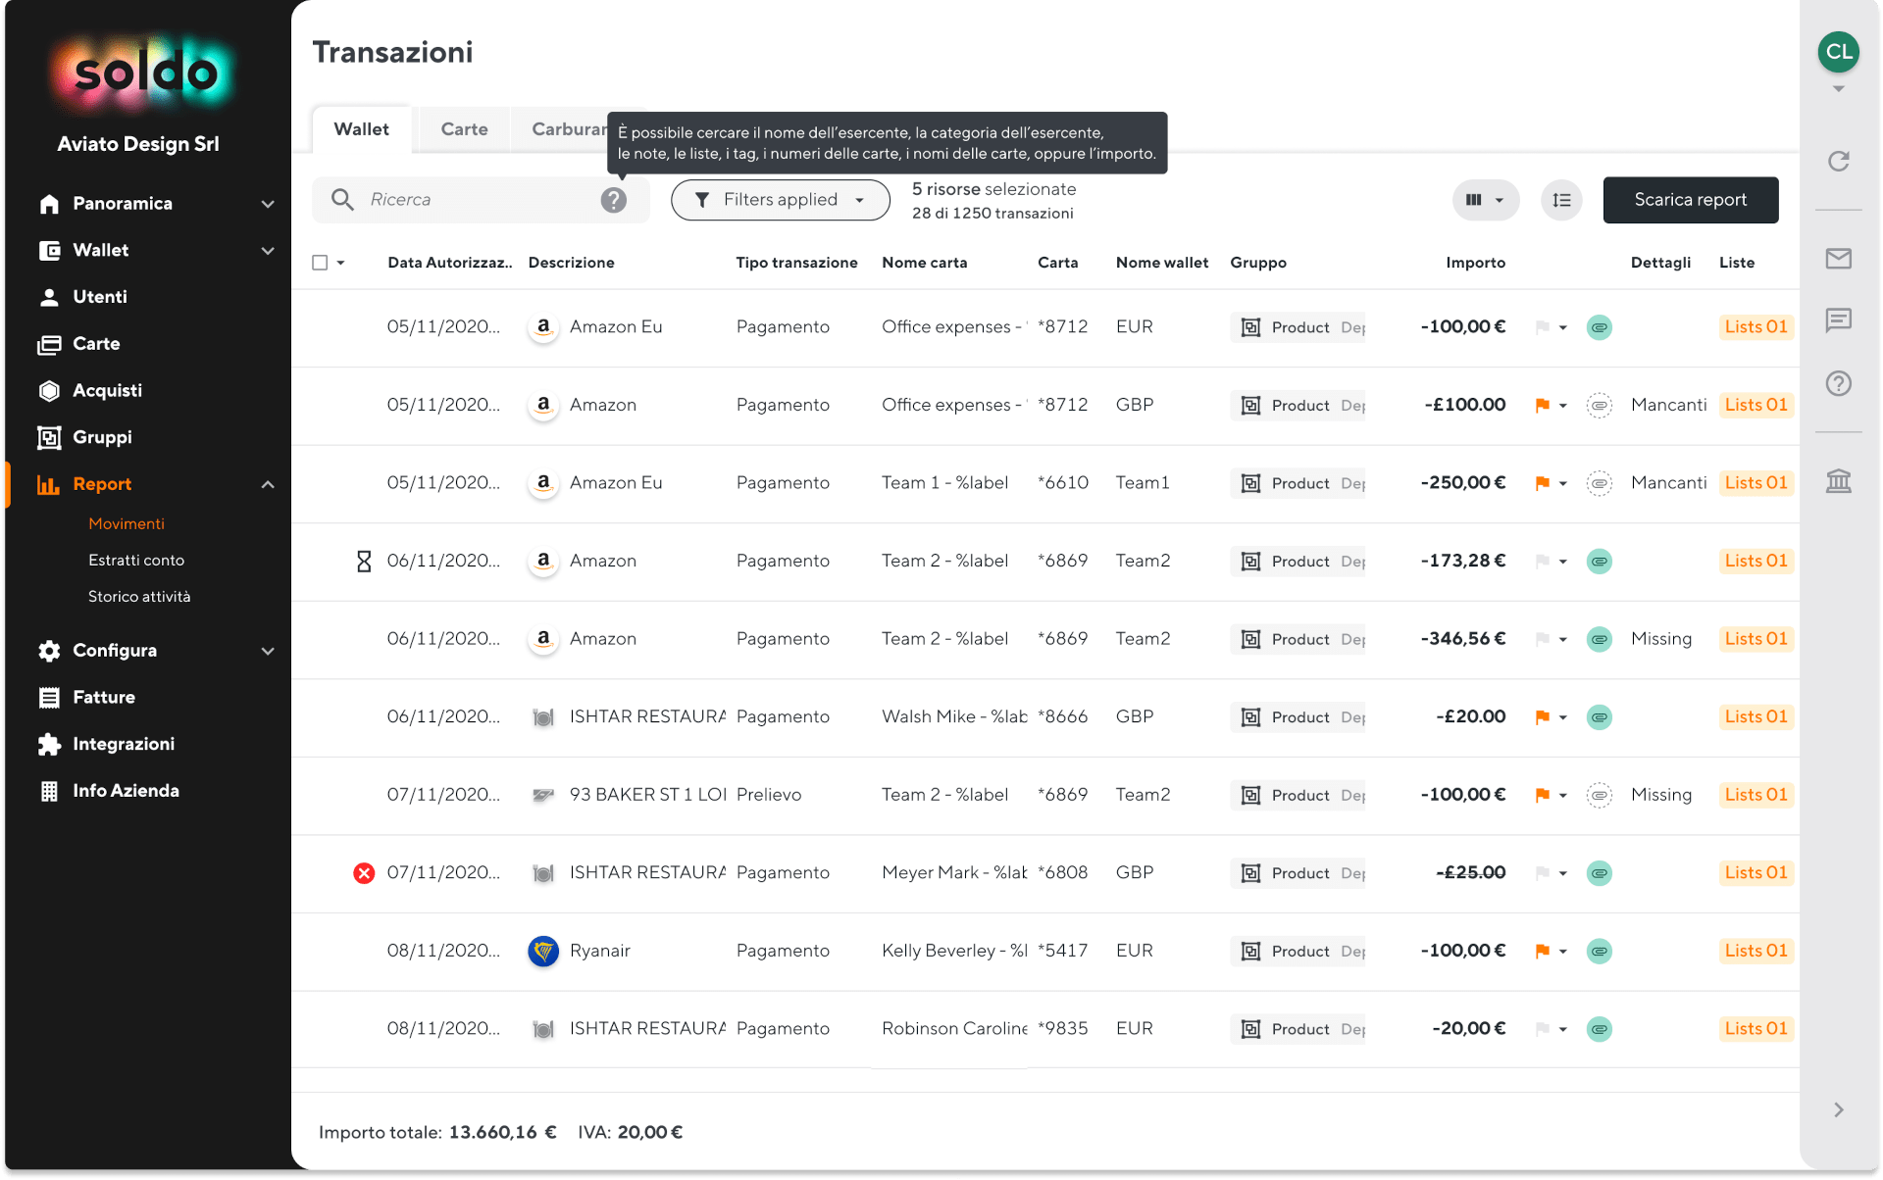The height and width of the screenshot is (1180, 1883).
Task: Switch to the Carte tab
Action: click(x=464, y=129)
